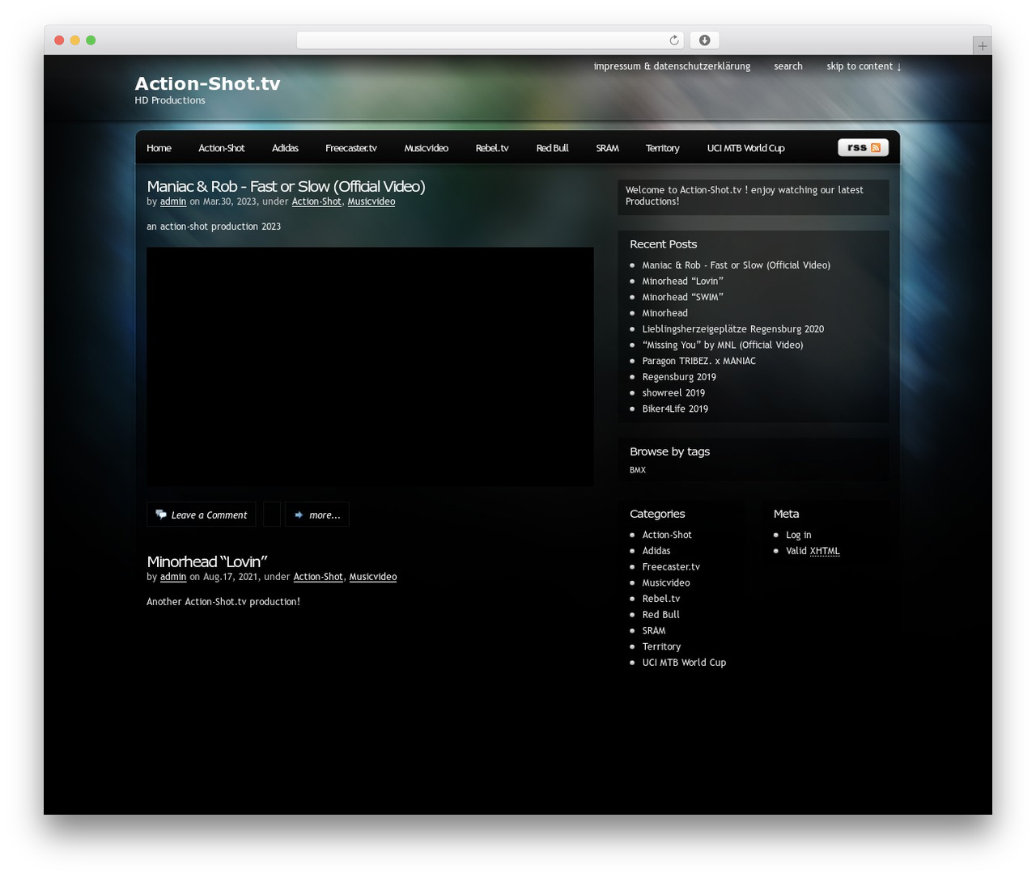Click the RSS feed button
Viewport: 1036px width, 877px height.
pos(863,147)
